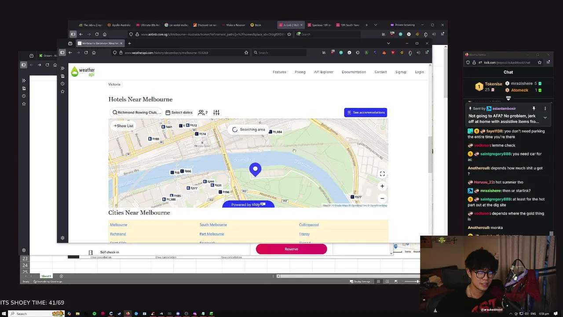The height and width of the screenshot is (317, 563).
Task: Click See accommodations button
Action: (366, 112)
